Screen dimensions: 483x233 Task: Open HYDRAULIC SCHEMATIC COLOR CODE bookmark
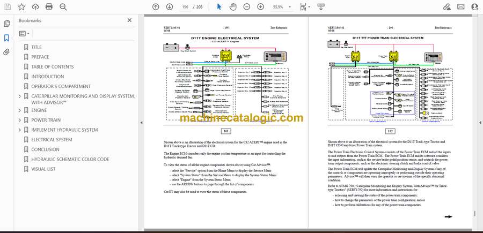70,159
